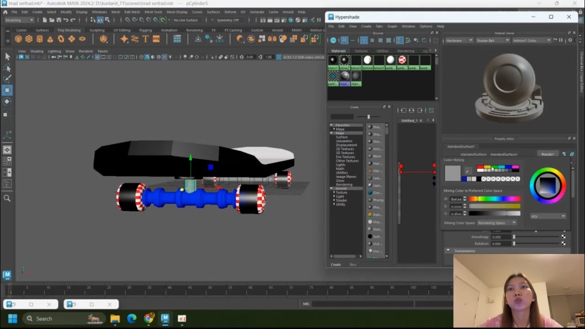Select the blinn1 material swatch

click(333, 62)
